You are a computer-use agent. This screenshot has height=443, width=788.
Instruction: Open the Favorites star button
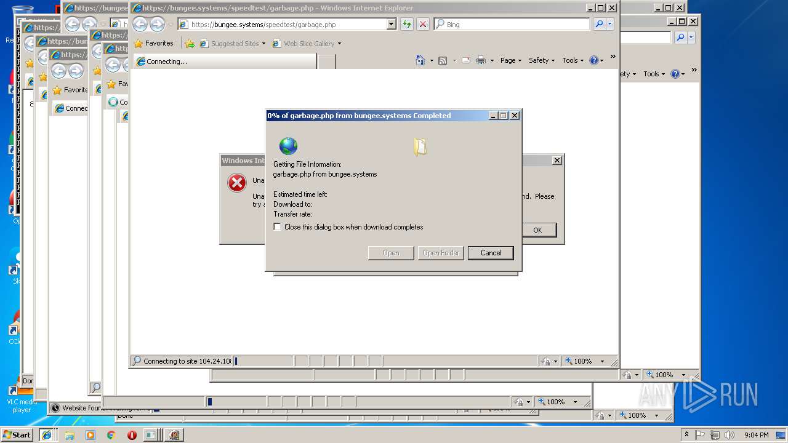[x=154, y=43]
